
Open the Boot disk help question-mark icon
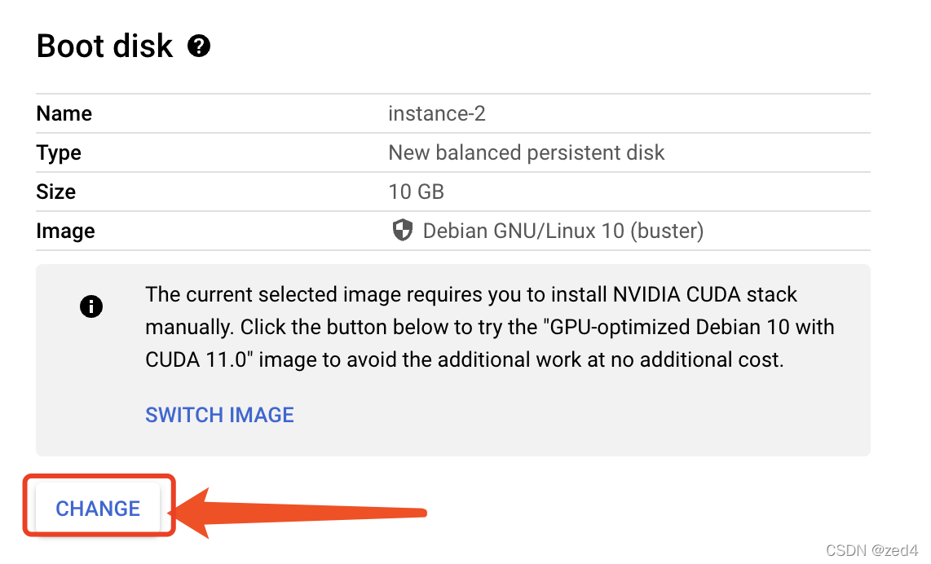click(199, 46)
